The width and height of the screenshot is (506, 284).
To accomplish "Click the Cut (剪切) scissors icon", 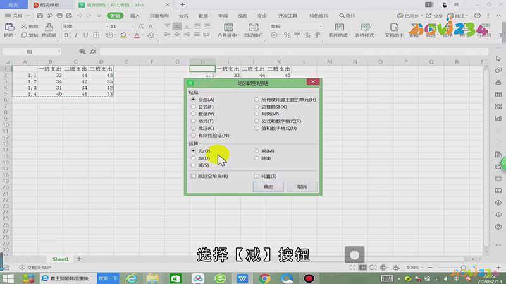I will (24, 27).
